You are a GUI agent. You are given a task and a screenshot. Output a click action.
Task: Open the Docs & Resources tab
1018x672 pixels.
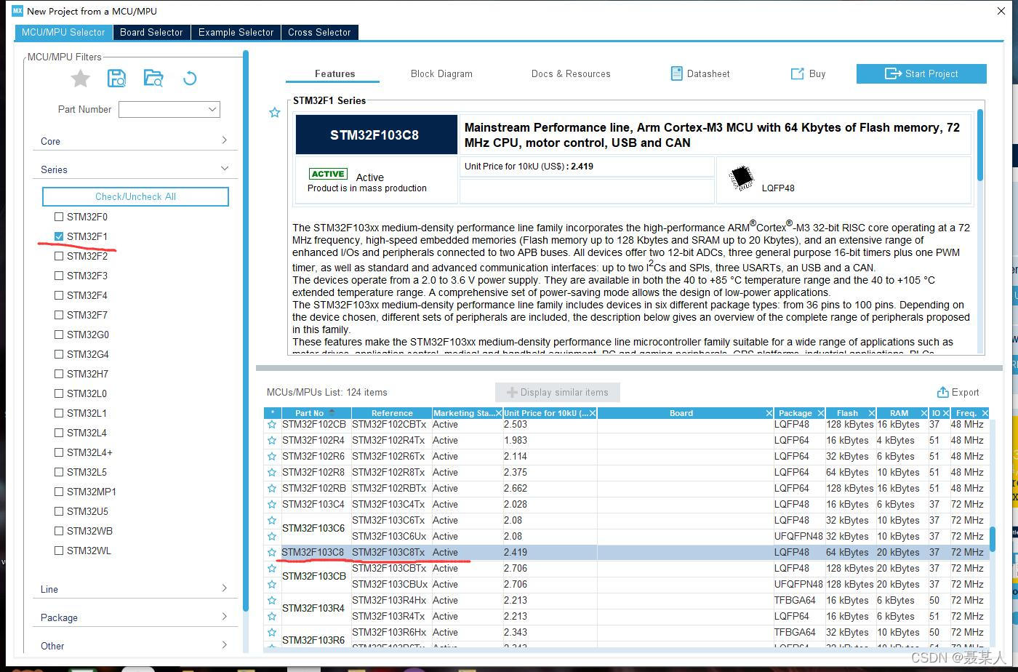pyautogui.click(x=571, y=73)
